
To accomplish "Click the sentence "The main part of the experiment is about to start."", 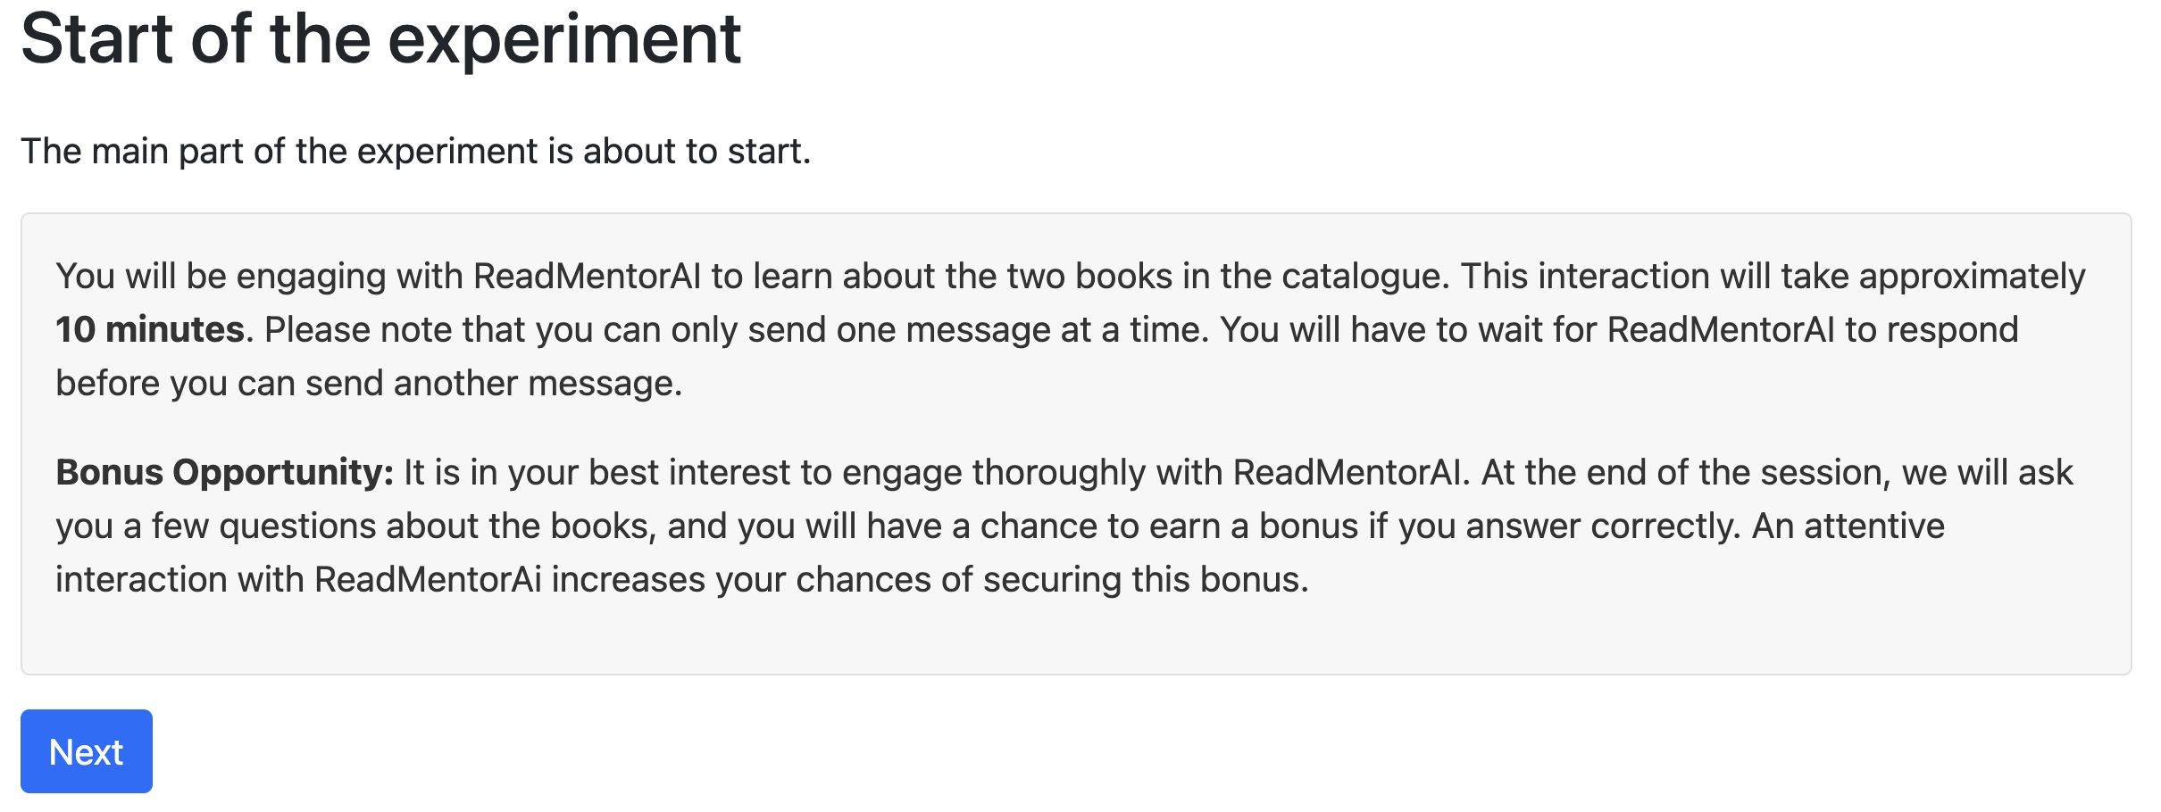I will (415, 152).
